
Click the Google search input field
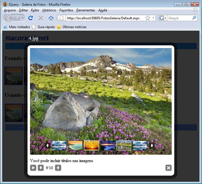pyautogui.click(x=180, y=18)
